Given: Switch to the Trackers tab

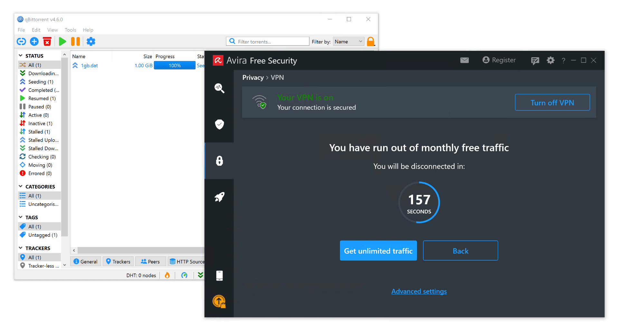Looking at the screenshot, I should point(118,262).
